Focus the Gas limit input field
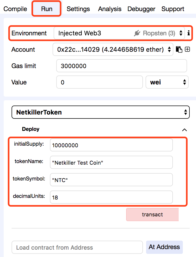This screenshot has width=196, height=257. [121, 66]
